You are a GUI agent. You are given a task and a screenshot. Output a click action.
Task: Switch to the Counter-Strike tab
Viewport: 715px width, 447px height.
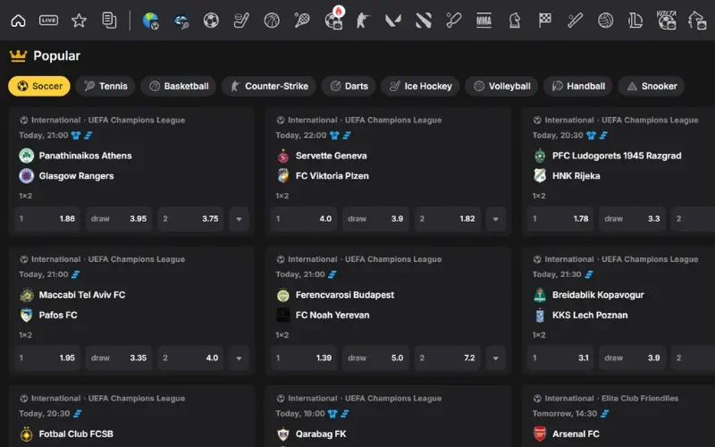[x=269, y=86]
